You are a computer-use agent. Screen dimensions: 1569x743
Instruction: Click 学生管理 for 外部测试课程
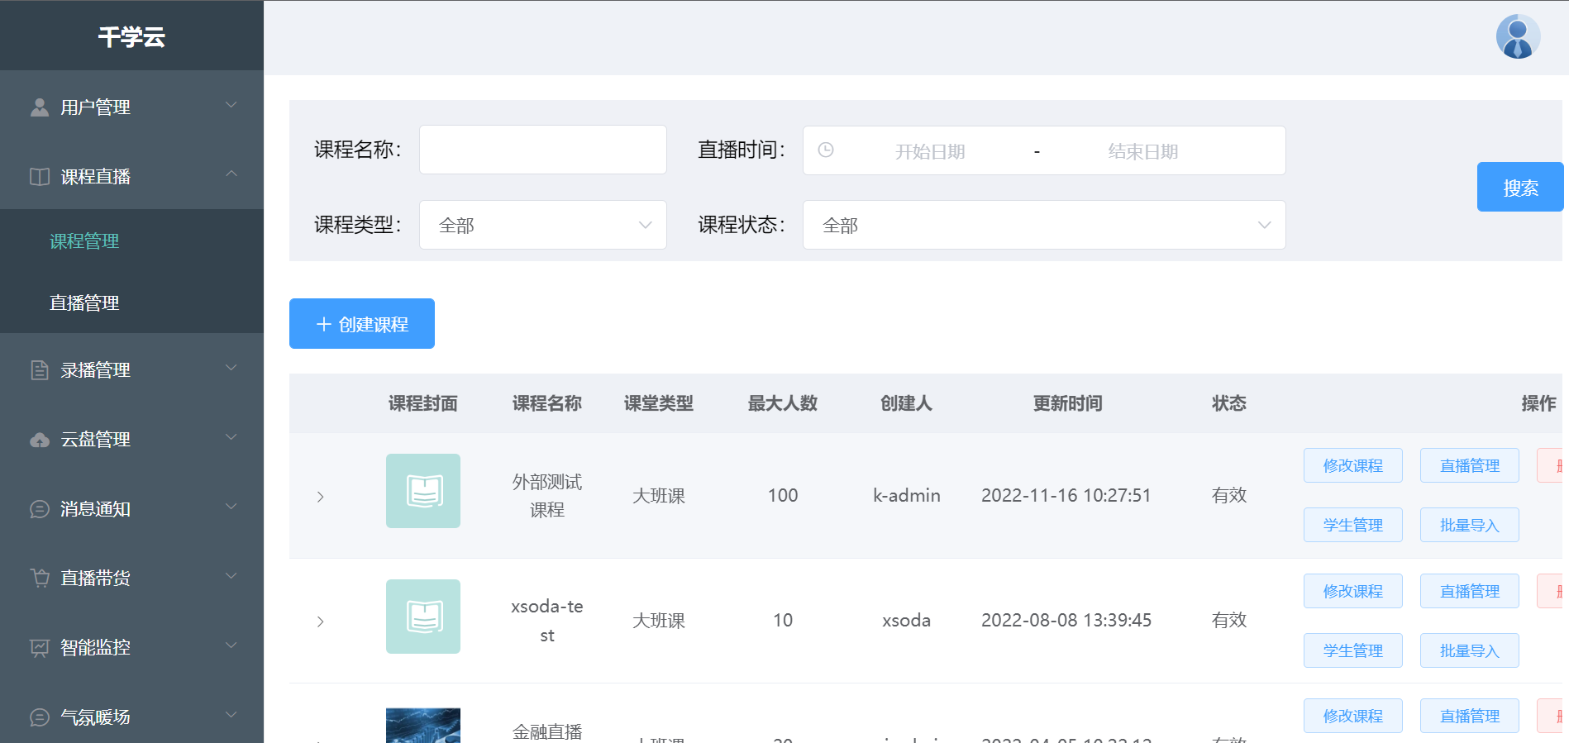(x=1353, y=525)
